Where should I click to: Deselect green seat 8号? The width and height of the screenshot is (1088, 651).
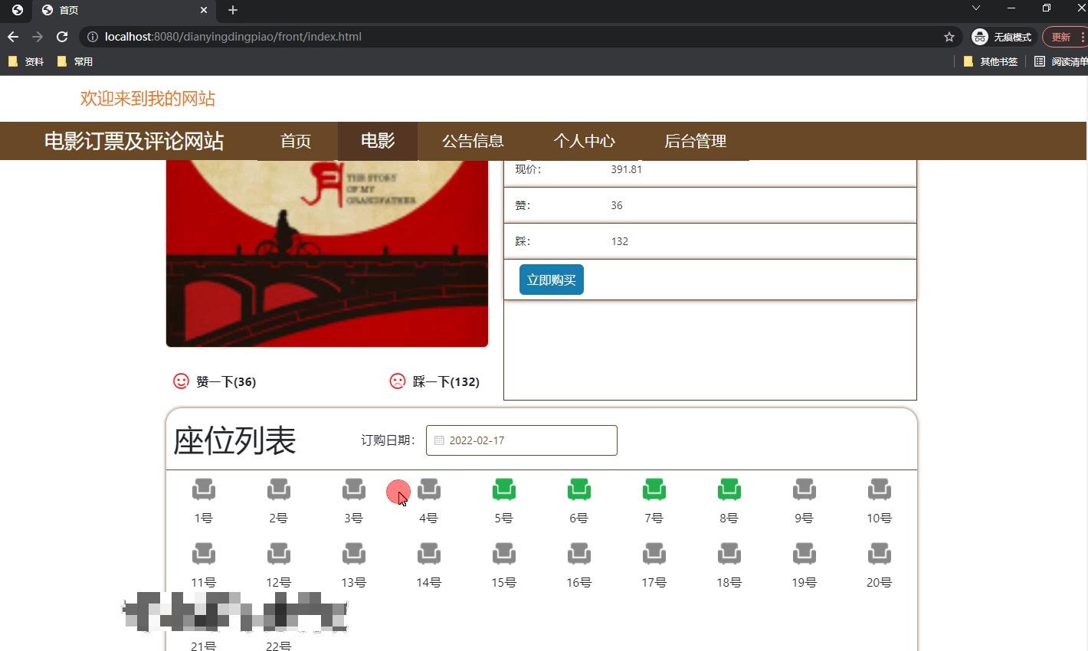click(729, 489)
